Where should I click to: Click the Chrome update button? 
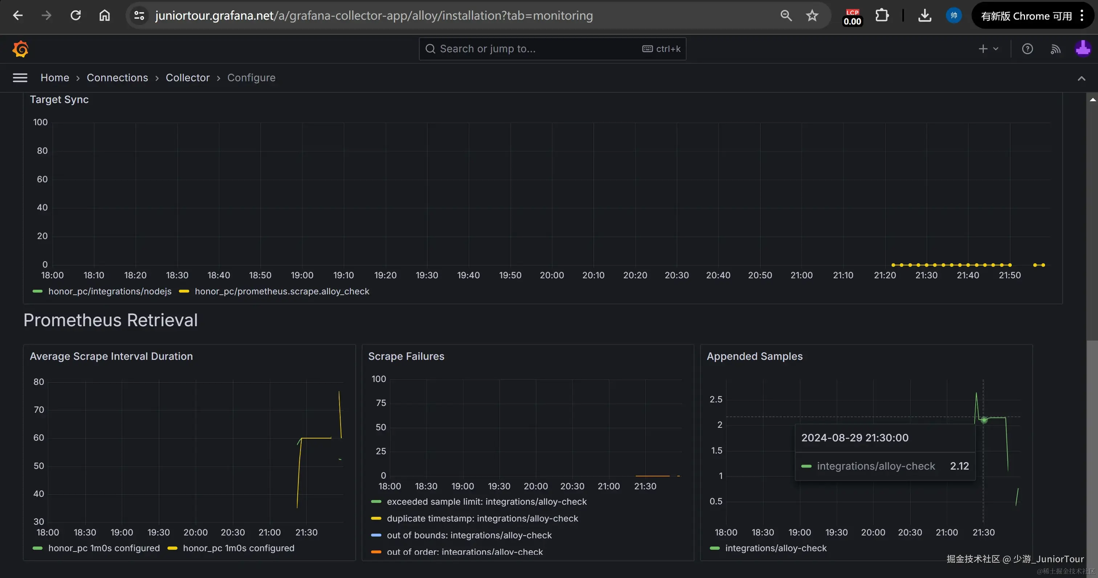[1027, 15]
